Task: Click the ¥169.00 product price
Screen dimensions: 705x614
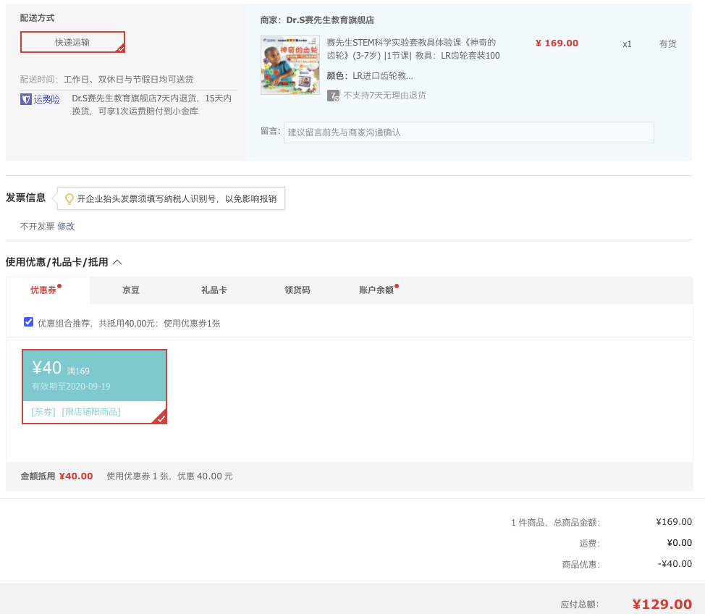Action: tap(557, 43)
